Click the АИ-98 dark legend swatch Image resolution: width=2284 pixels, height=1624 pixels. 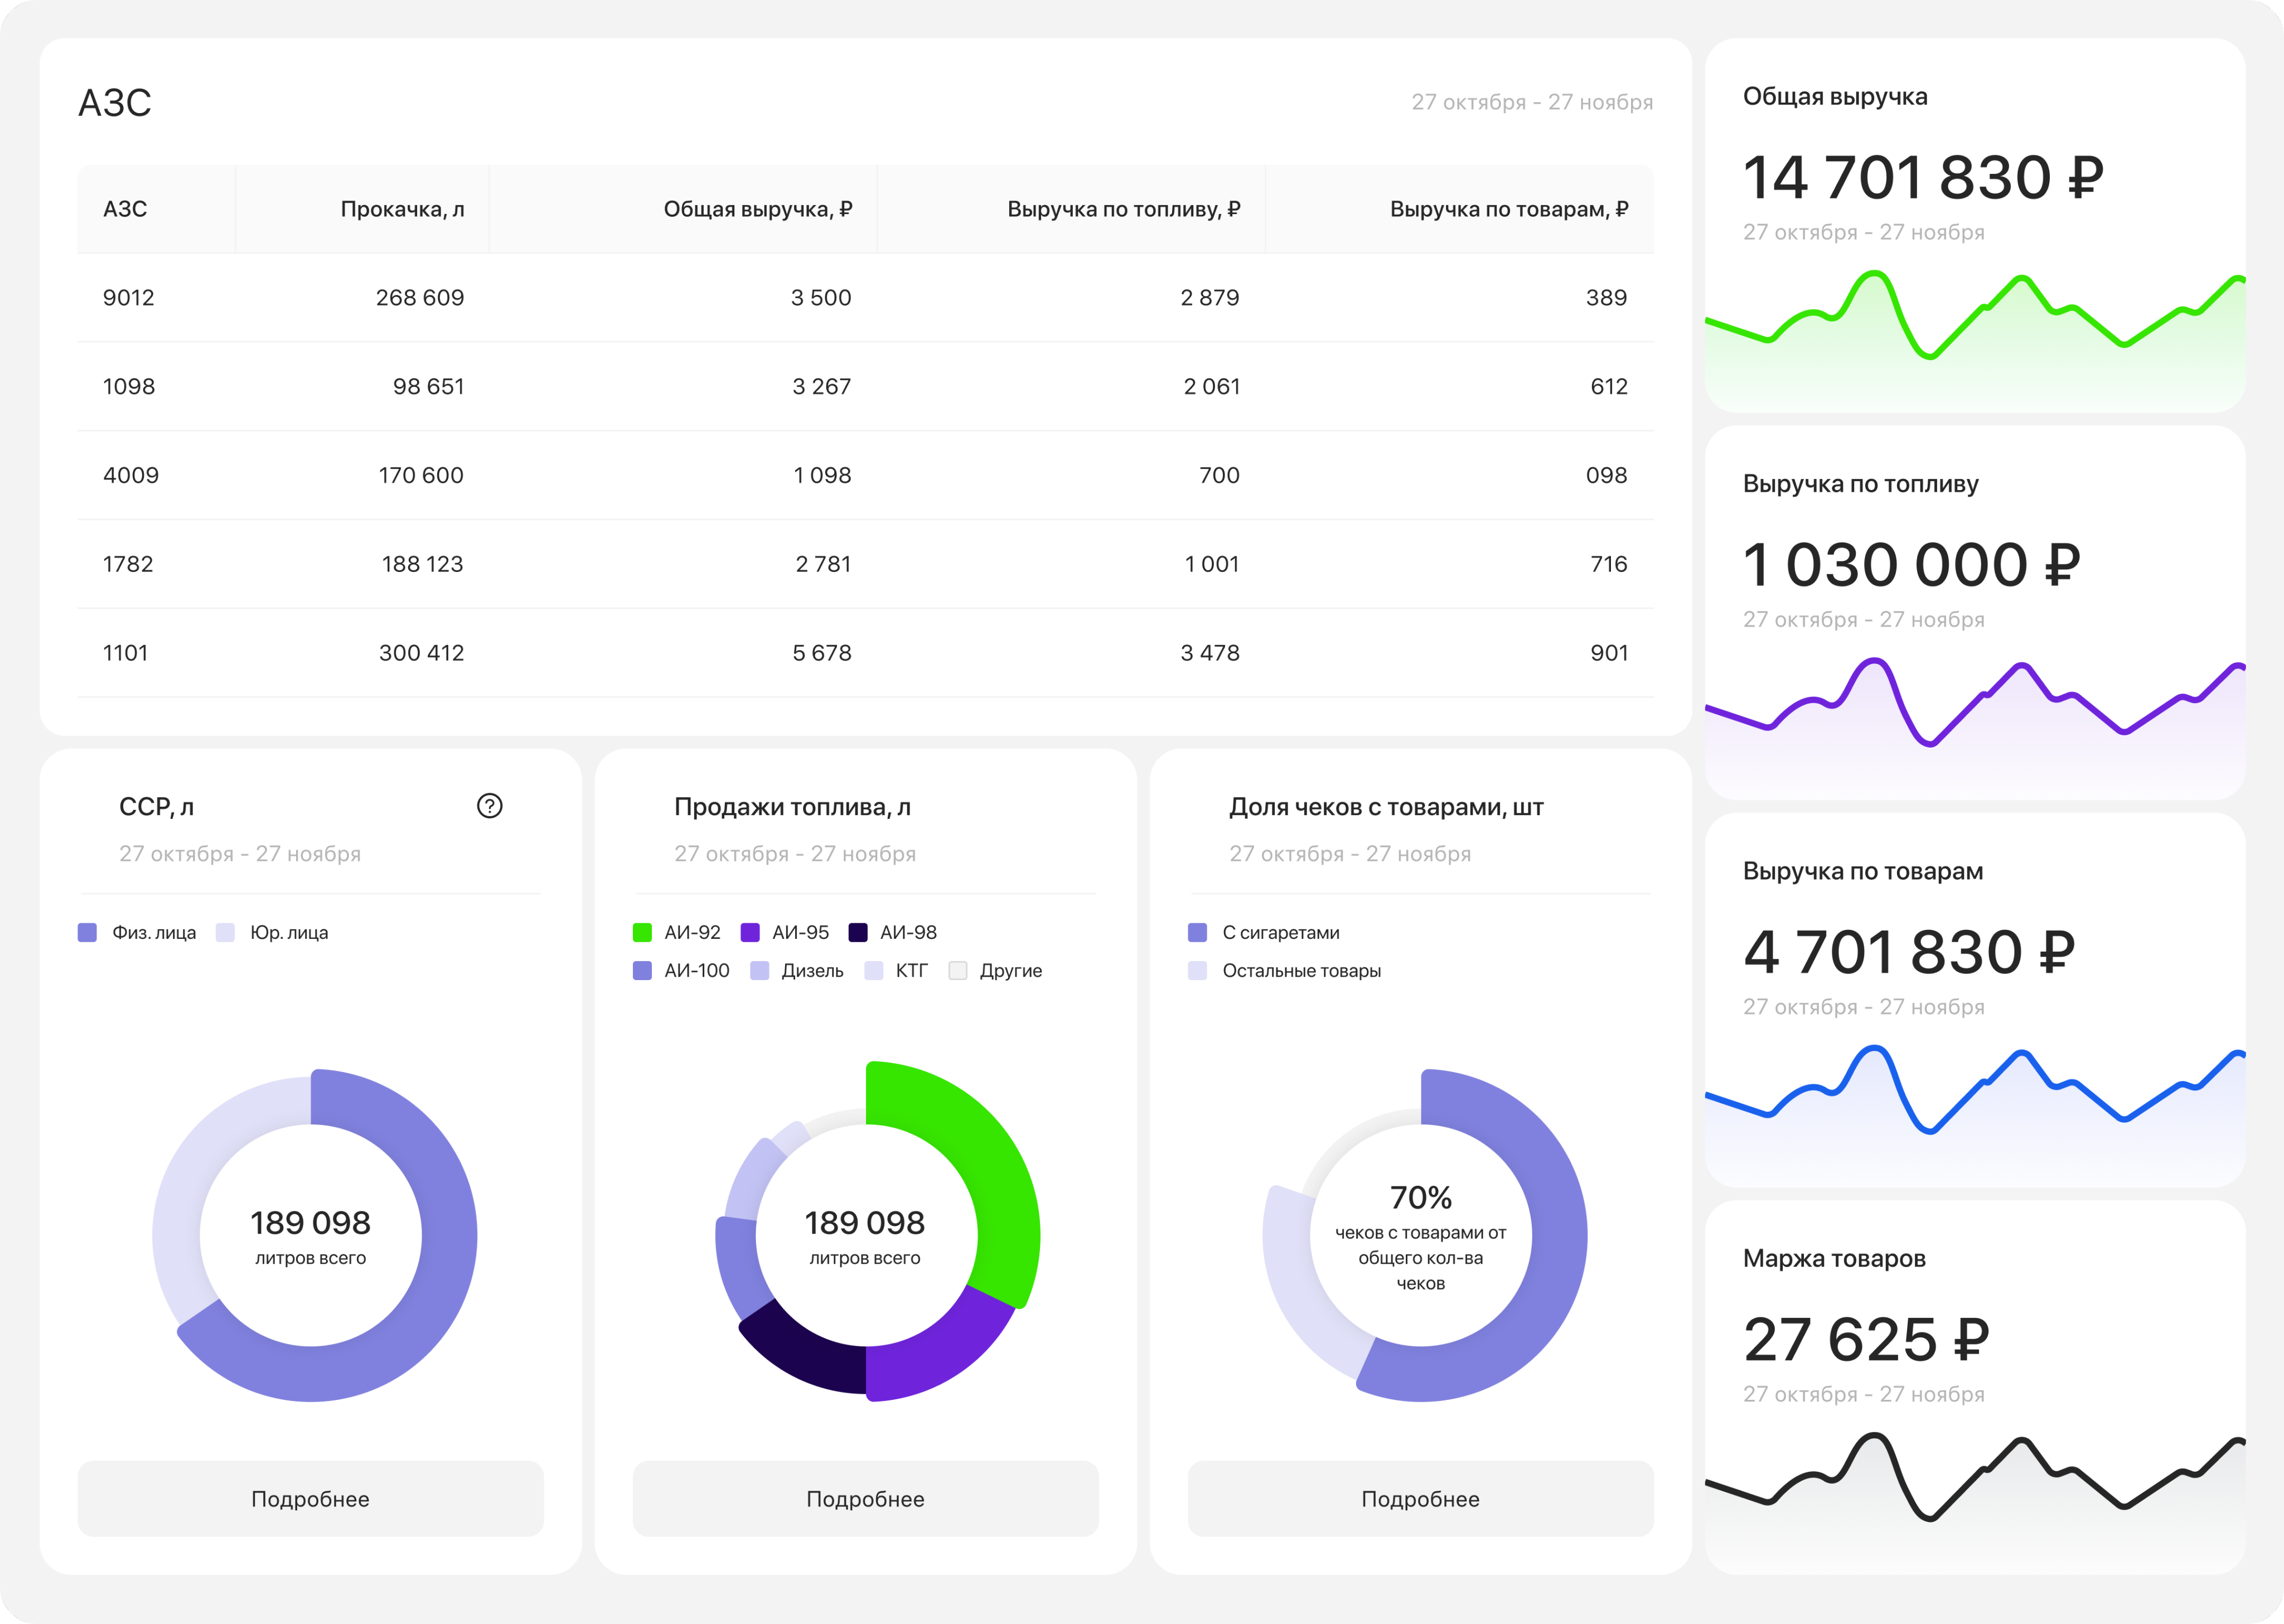click(x=858, y=932)
